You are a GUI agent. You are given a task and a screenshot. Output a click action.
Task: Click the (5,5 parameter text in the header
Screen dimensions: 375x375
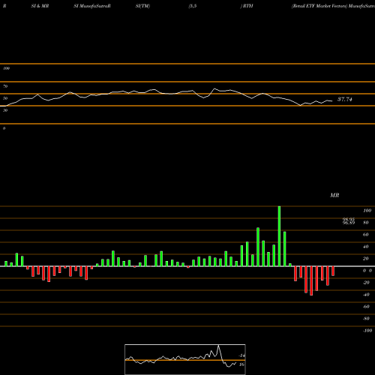(193, 6)
